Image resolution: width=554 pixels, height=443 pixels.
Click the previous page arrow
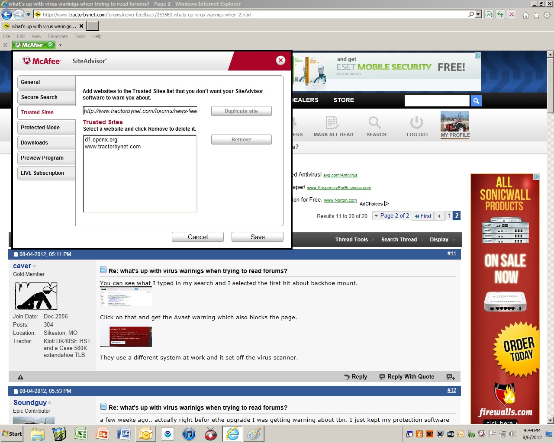coord(439,216)
